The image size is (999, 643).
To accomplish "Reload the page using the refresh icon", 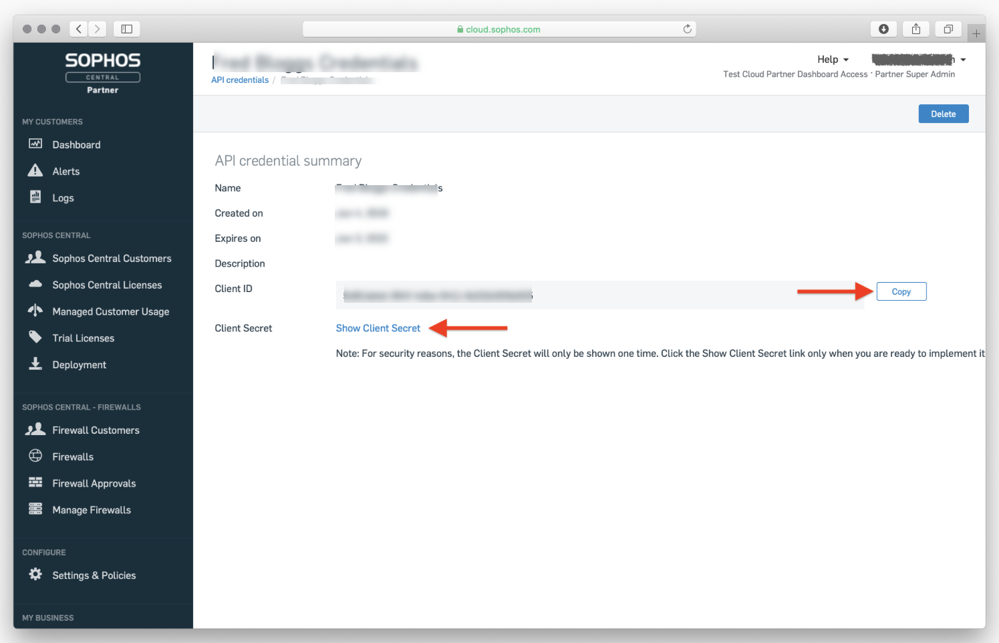I will [x=687, y=29].
